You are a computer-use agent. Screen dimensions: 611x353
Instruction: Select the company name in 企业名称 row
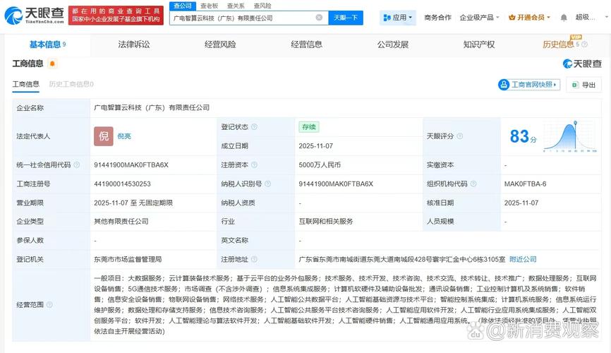pos(152,107)
